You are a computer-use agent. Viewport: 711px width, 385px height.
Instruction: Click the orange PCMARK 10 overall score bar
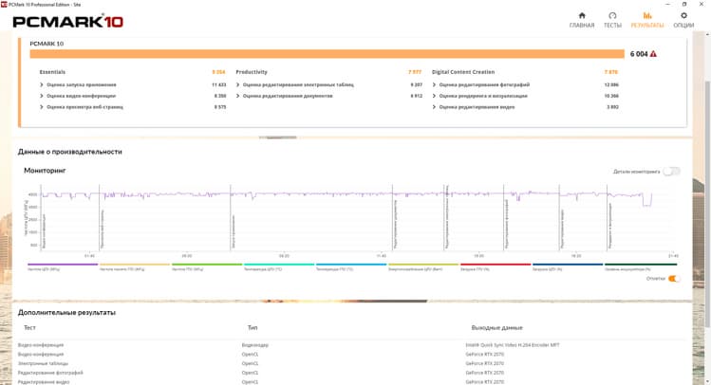(x=327, y=54)
